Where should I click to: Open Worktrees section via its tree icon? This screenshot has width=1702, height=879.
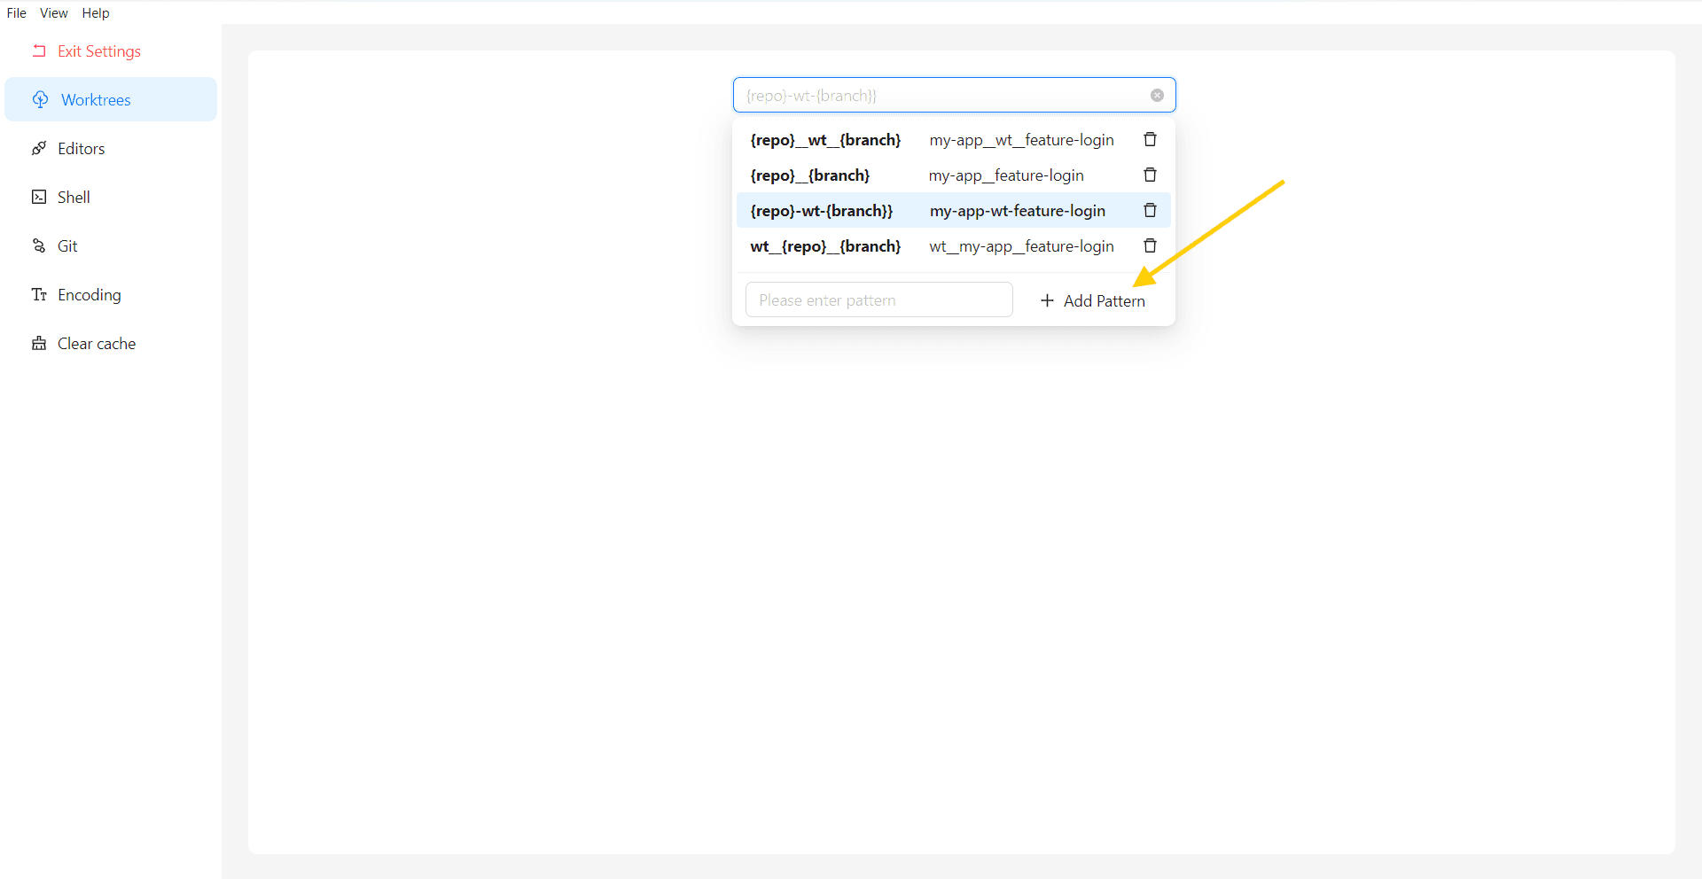click(39, 99)
